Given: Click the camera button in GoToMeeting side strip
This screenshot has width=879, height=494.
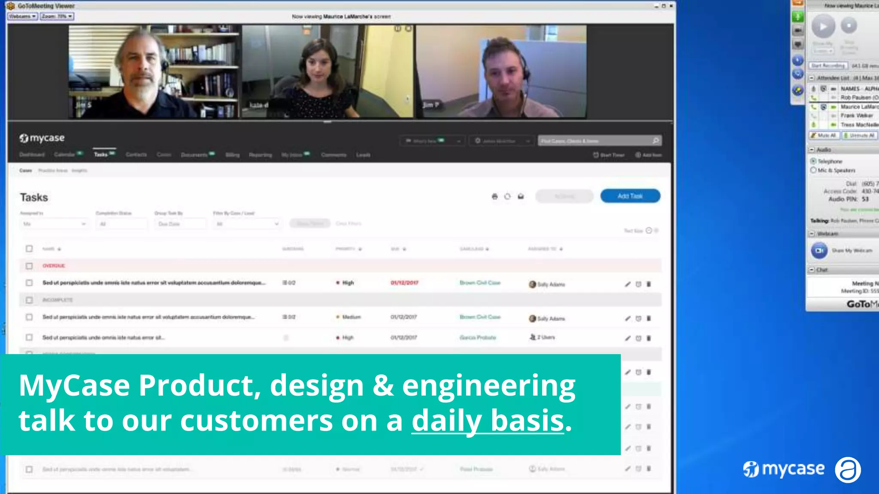Looking at the screenshot, I should tap(797, 30).
